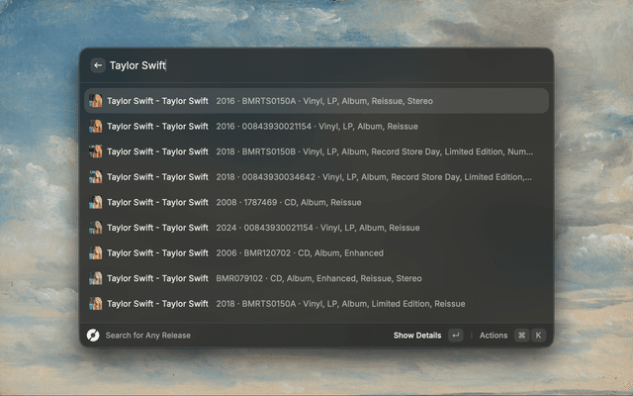Click album thumbnail of 2018 BMRTS0150A Limited Edition

[x=96, y=303]
